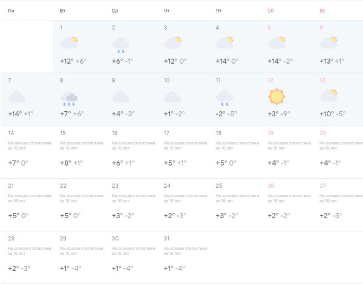Screen dimensions: 363x284
Task: Click the rain cloud icon for day 2
Action: click(121, 44)
